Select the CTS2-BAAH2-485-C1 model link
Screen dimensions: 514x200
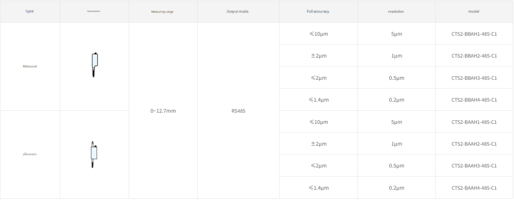coord(474,144)
